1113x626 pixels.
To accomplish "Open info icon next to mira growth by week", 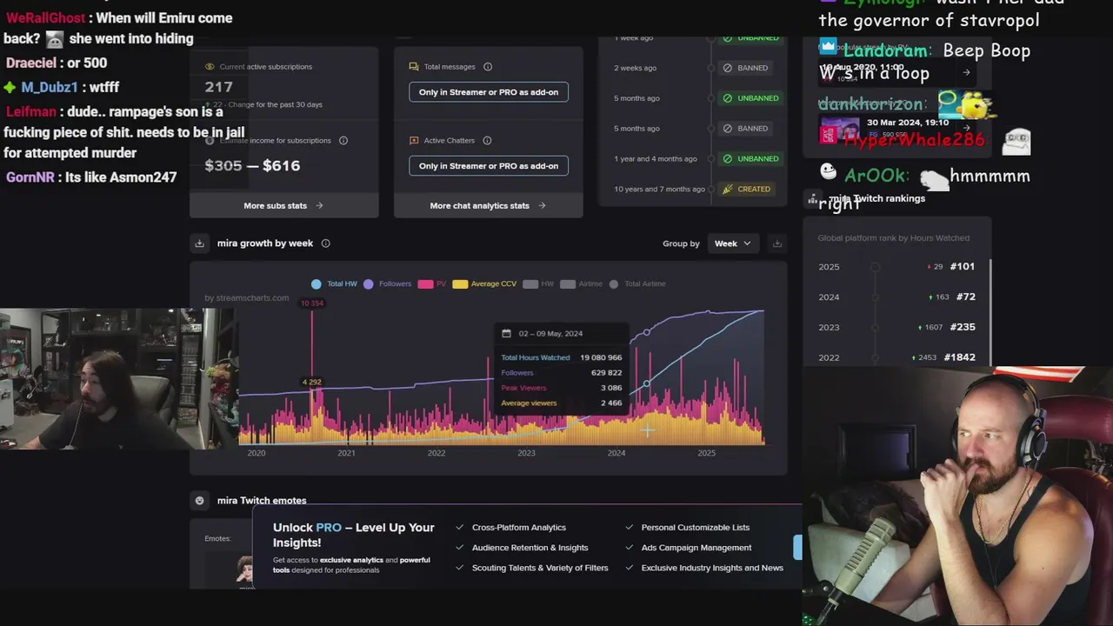I will click(x=326, y=243).
